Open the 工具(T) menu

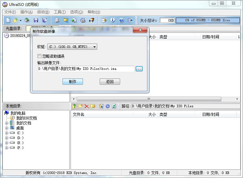[x=60, y=12]
